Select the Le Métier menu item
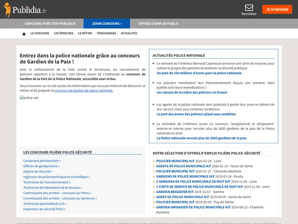Viewport: 298px width, 224px height. (85, 33)
